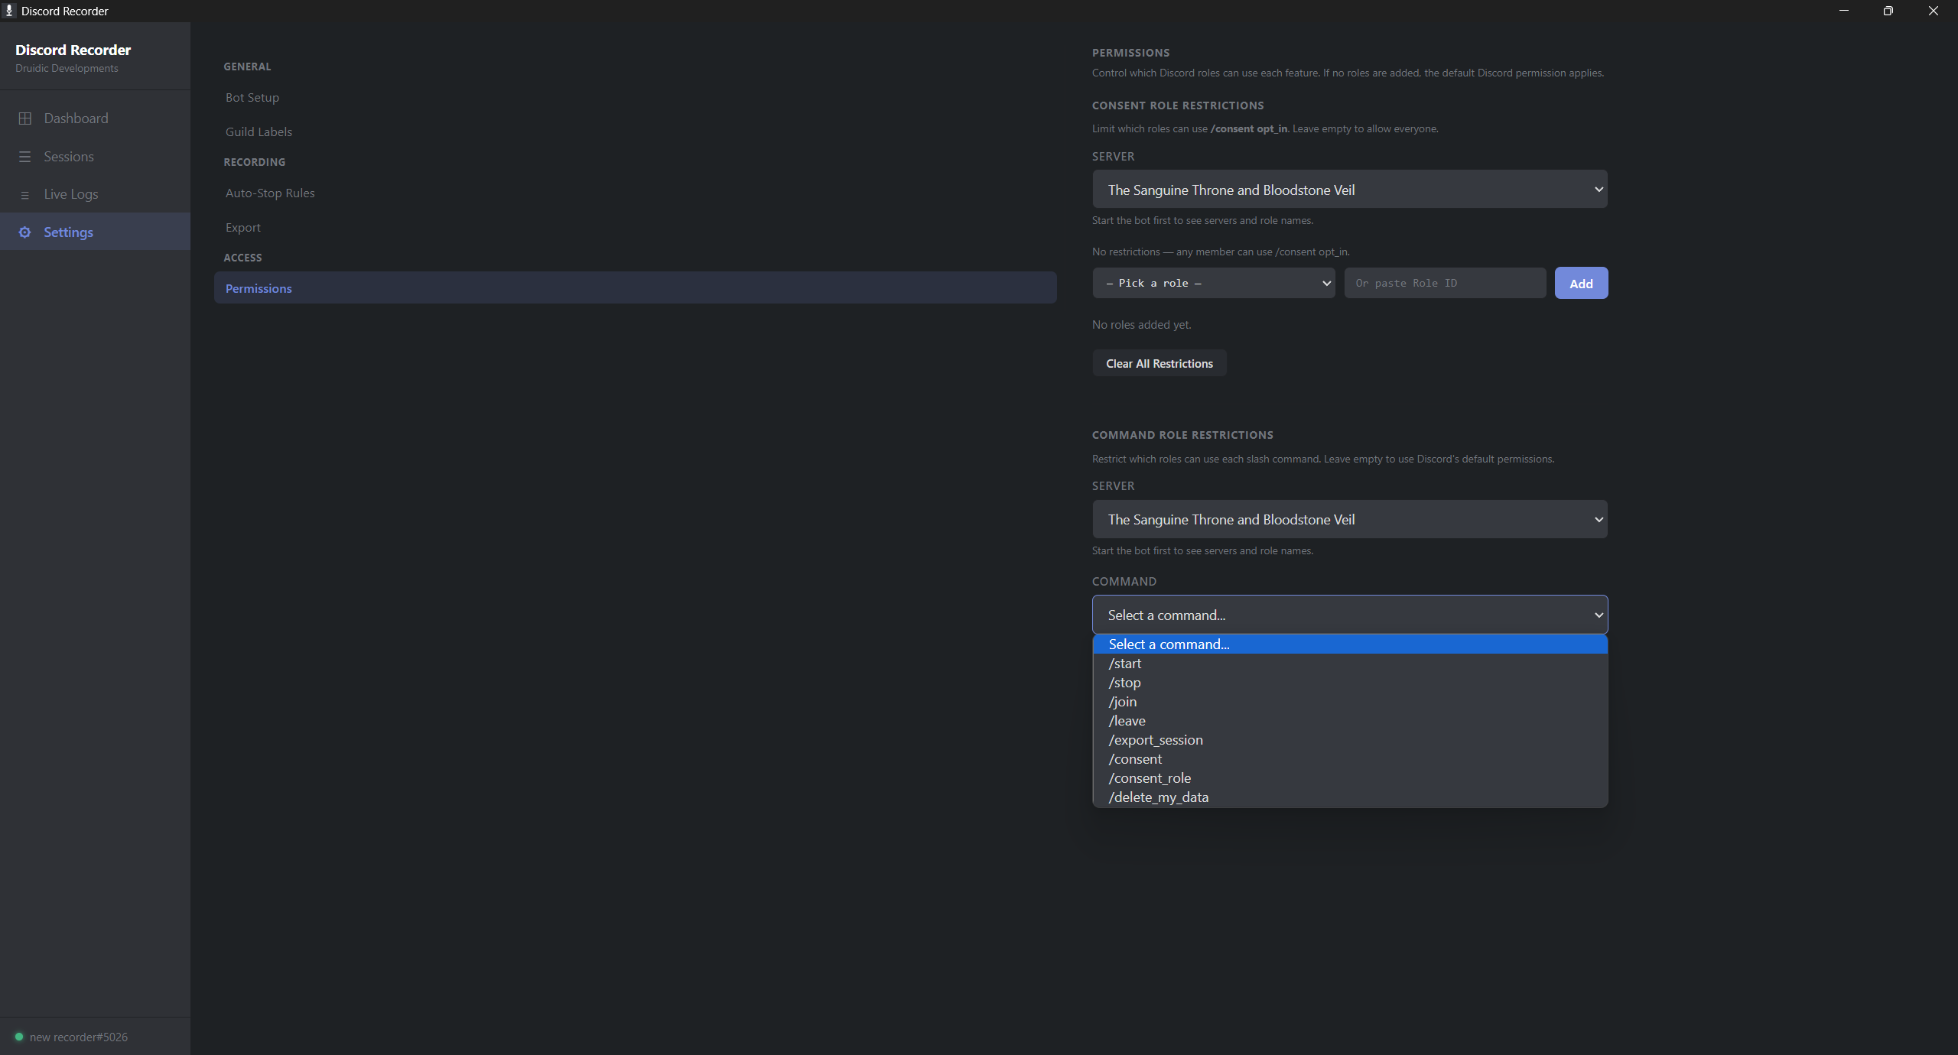
Task: Open the Export settings section
Action: click(242, 227)
